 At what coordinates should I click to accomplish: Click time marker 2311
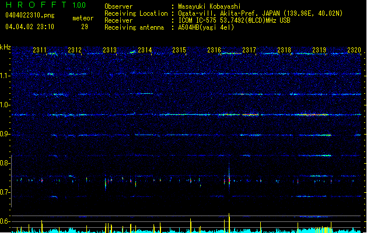pos(40,50)
